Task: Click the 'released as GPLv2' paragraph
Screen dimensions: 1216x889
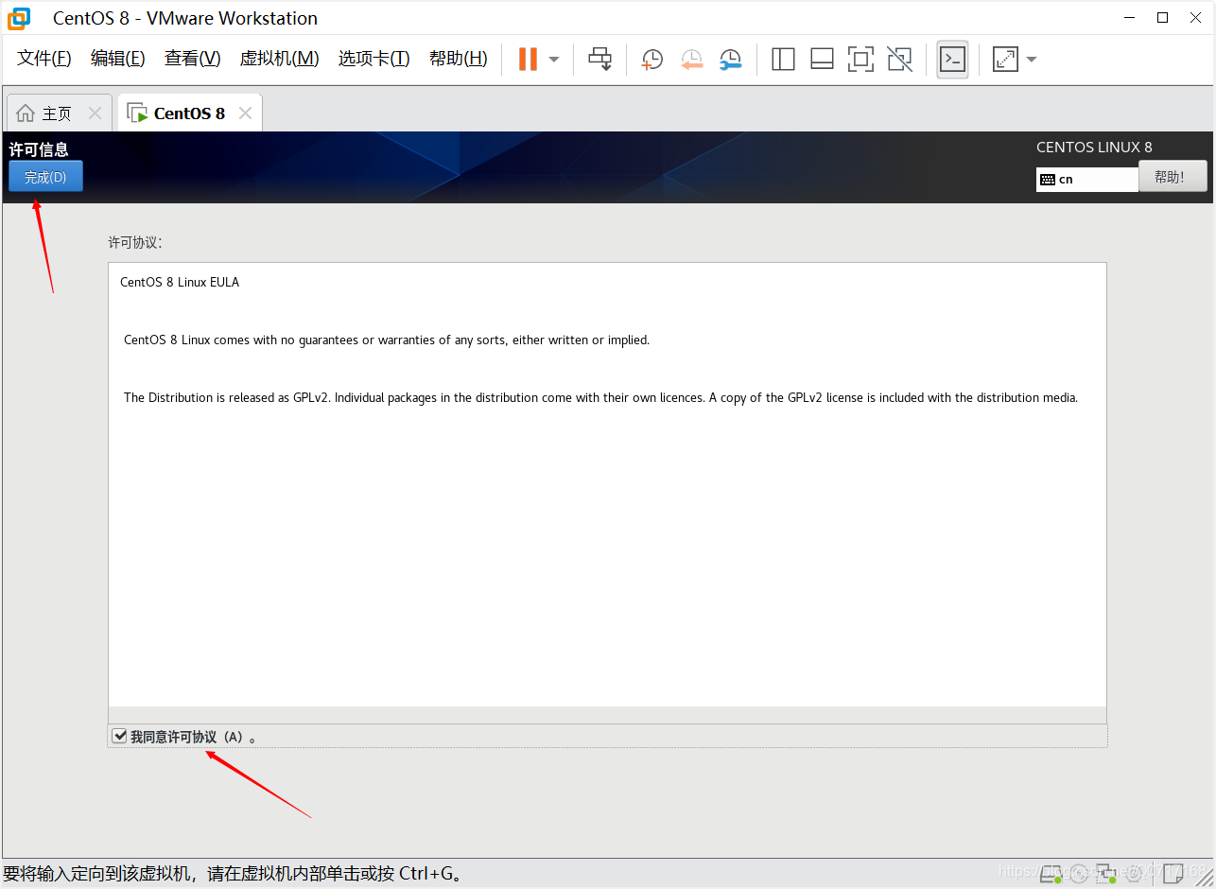Action: [x=601, y=398]
